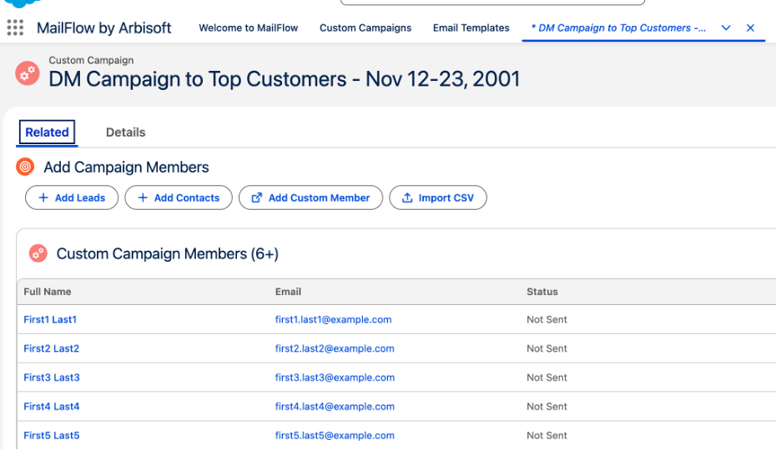The width and height of the screenshot is (776, 450).
Task: Click the DM Campaign to Top Customers page title
Action: coord(284,79)
